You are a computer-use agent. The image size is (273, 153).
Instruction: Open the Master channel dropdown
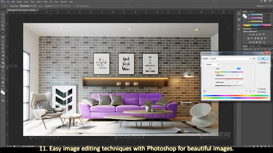click(212, 65)
